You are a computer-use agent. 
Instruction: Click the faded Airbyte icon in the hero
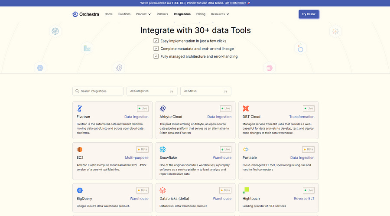[x=119, y=68]
